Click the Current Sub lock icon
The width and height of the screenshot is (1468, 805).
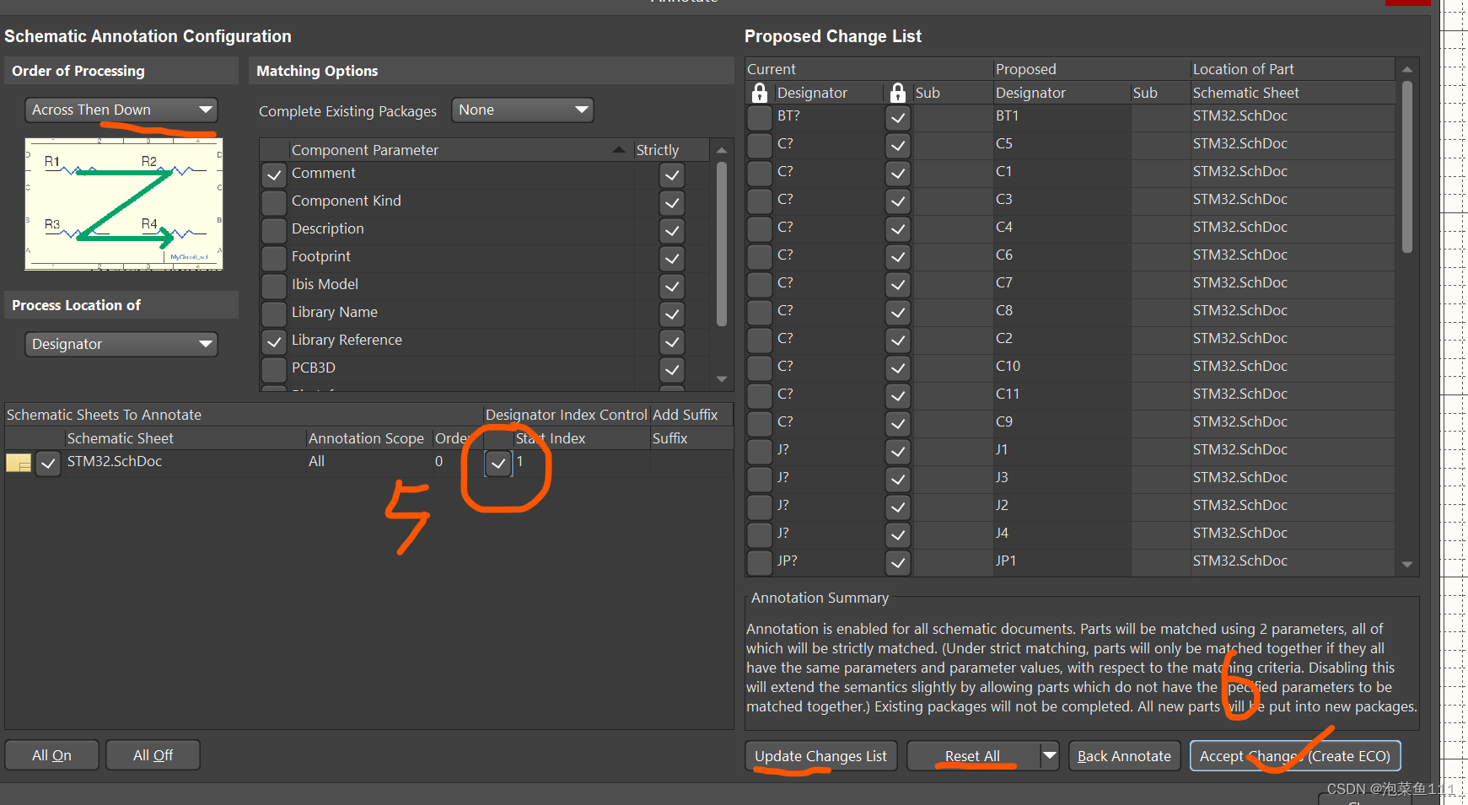point(898,93)
